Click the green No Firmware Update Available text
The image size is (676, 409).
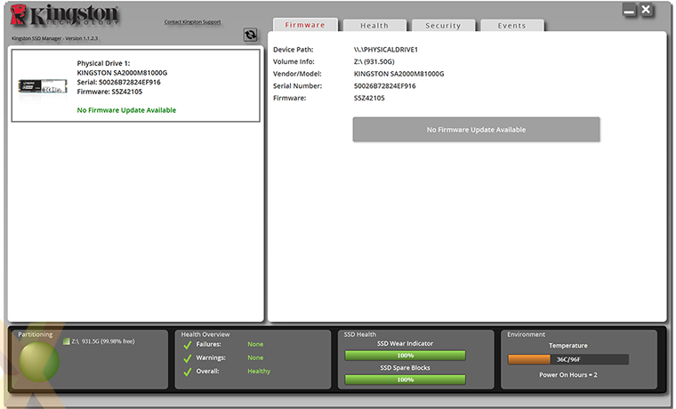click(126, 110)
